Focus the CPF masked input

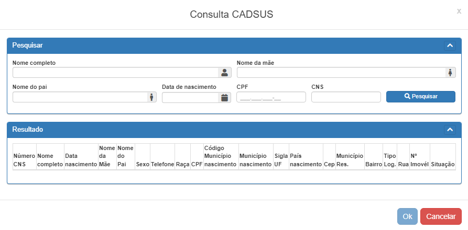[x=271, y=97]
